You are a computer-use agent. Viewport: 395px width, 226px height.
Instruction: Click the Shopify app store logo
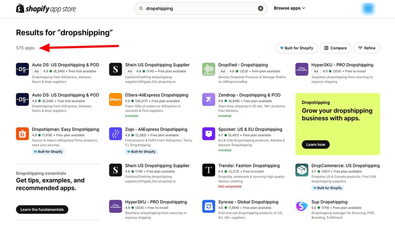(x=45, y=8)
